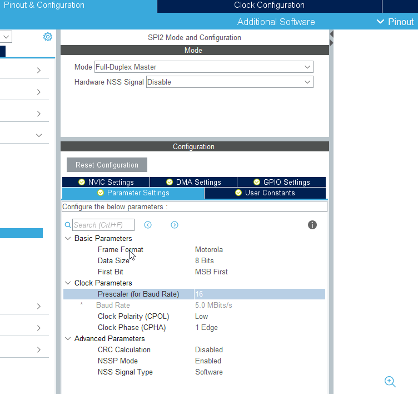Screen dimensions: 418x394
Task: Click the info icon beside search field
Action: [x=312, y=225]
